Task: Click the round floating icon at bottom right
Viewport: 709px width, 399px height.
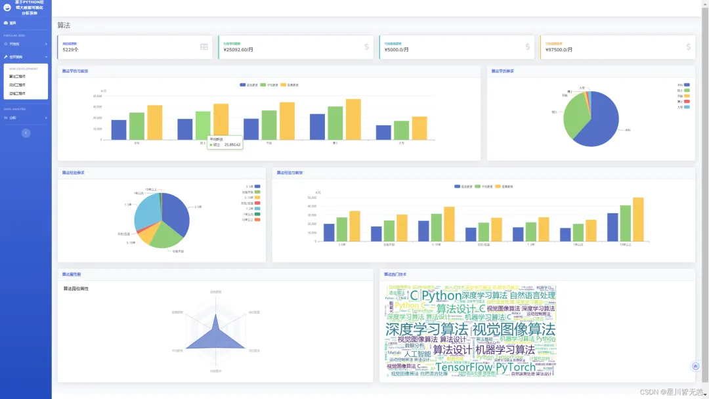Action: [695, 366]
